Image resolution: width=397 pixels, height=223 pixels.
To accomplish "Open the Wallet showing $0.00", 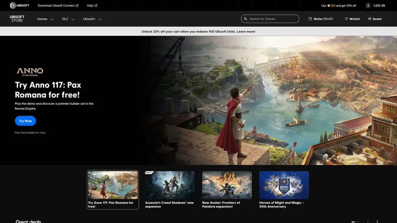I will pos(321,19).
